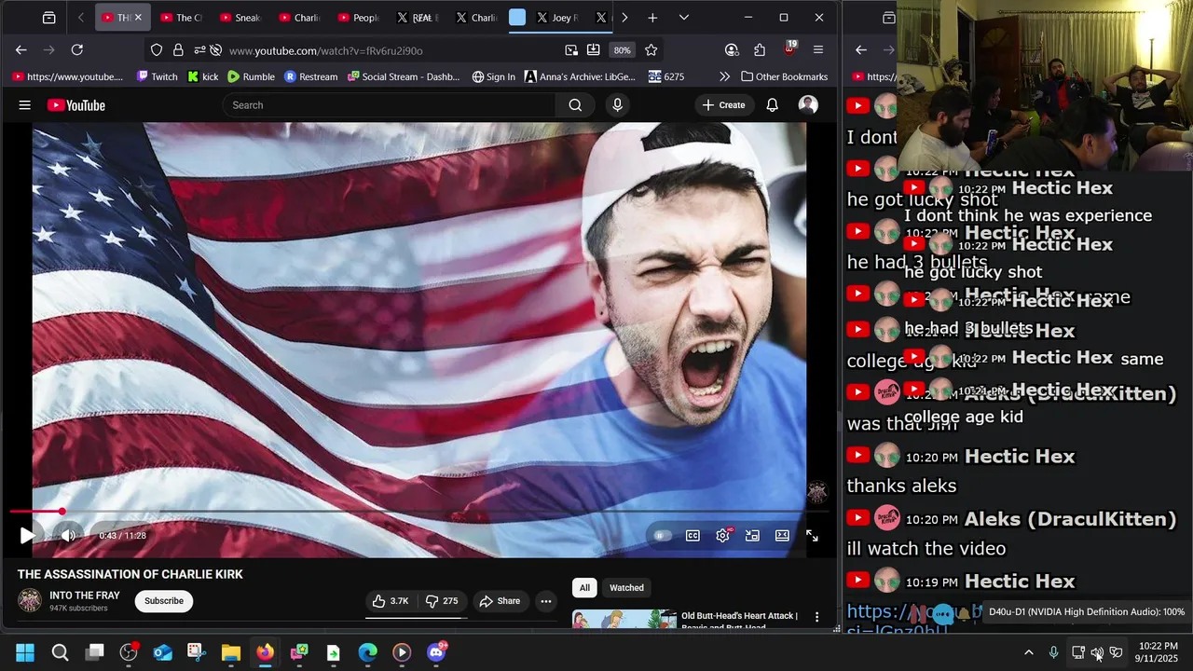Image resolution: width=1193 pixels, height=671 pixels.
Task: Like the video with 3.7K likes
Action: [391, 601]
